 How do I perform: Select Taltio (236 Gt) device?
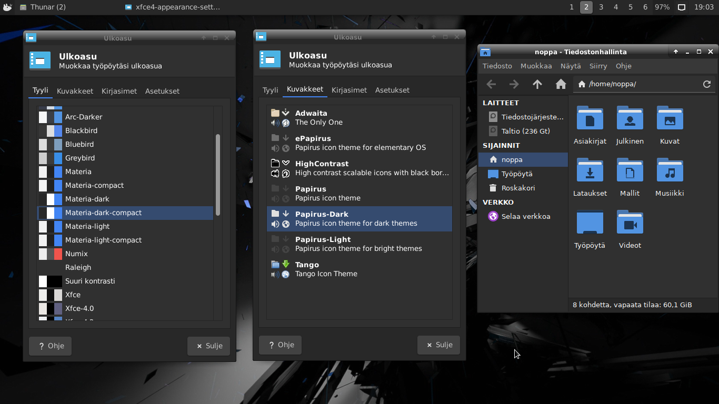525,131
